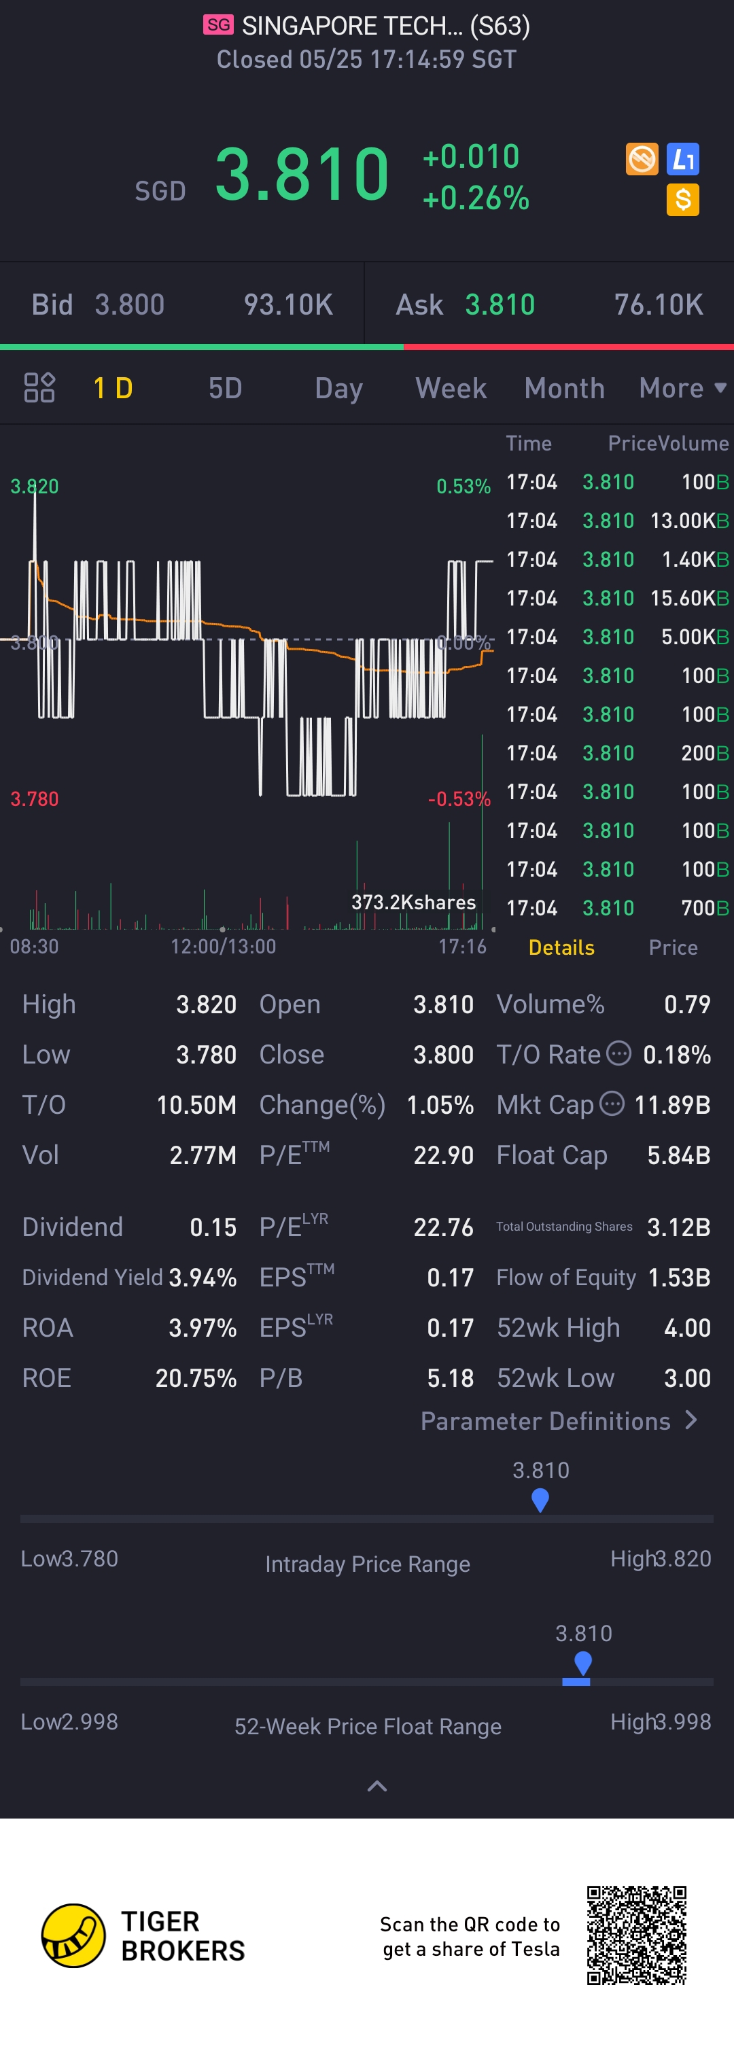Tap the 373.2Kshares volume label
734x2053 pixels.
pyautogui.click(x=413, y=902)
